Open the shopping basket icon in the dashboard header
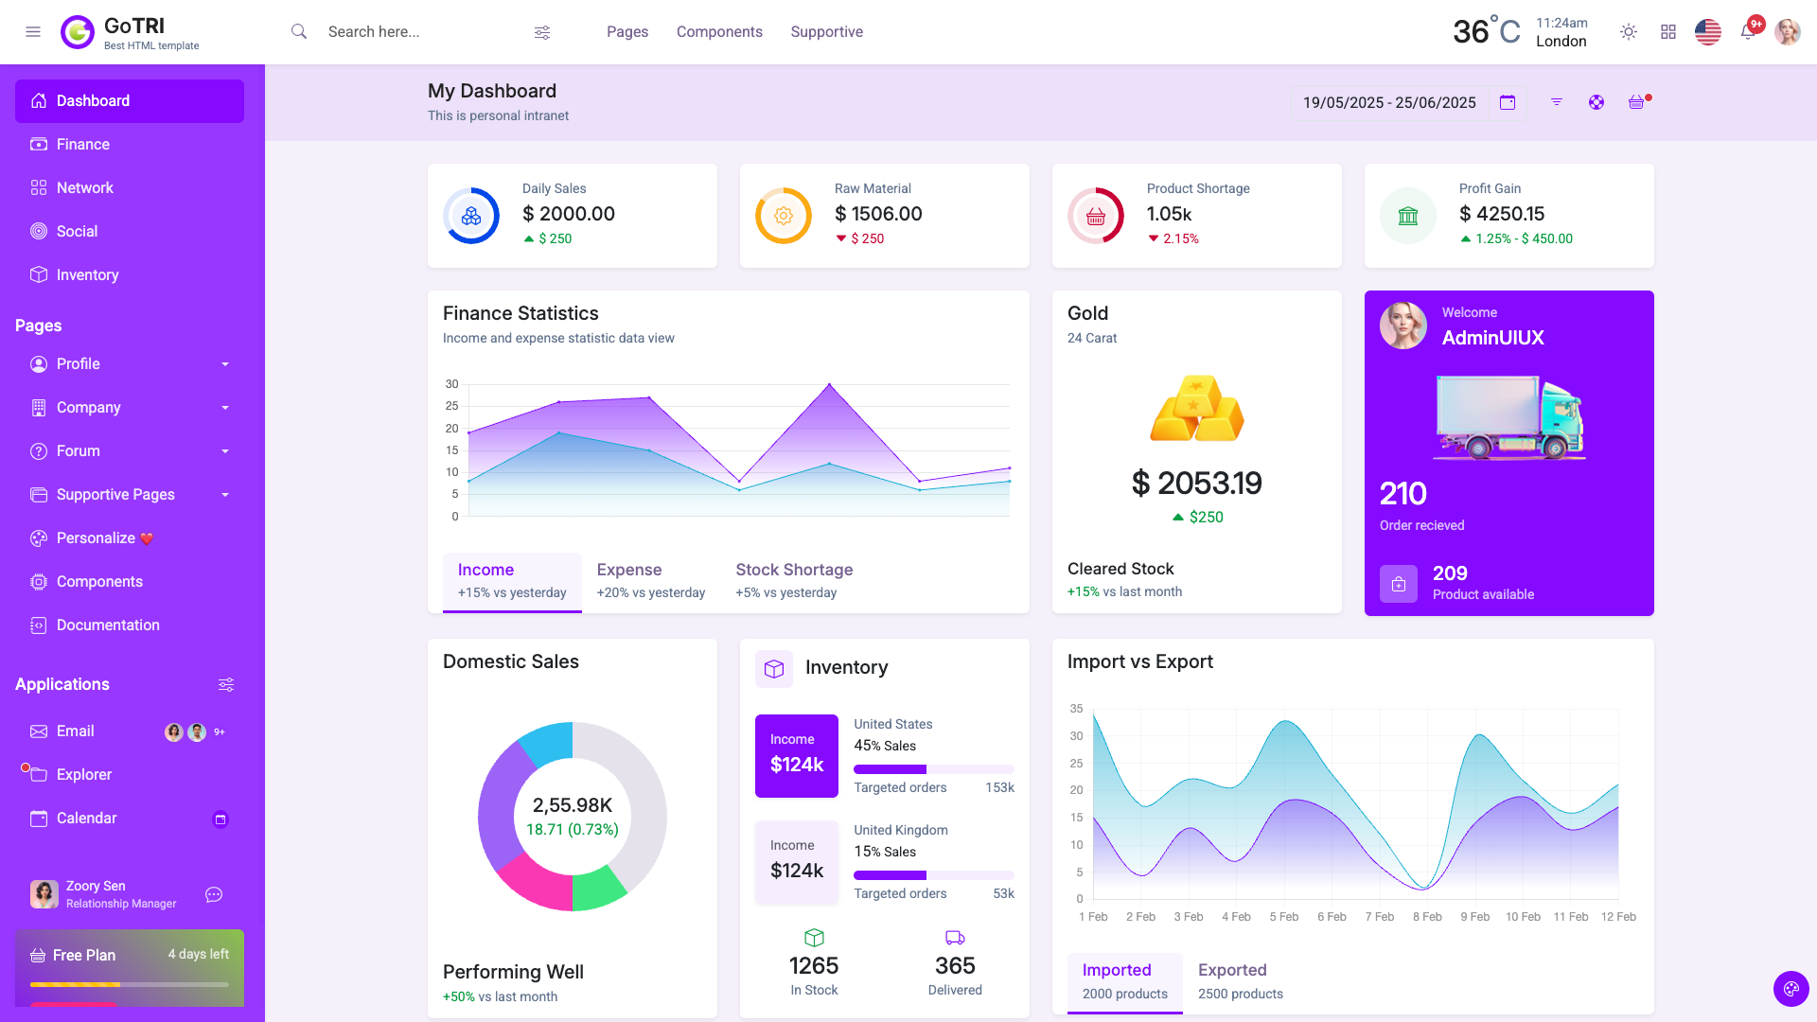This screenshot has height=1022, width=1817. click(1638, 102)
